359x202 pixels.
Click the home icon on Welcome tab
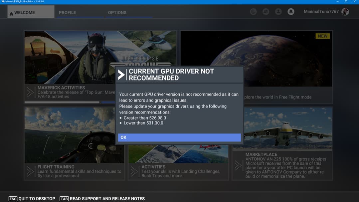11,14
